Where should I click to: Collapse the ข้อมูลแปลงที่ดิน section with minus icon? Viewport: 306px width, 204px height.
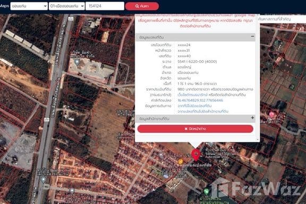pos(252,37)
